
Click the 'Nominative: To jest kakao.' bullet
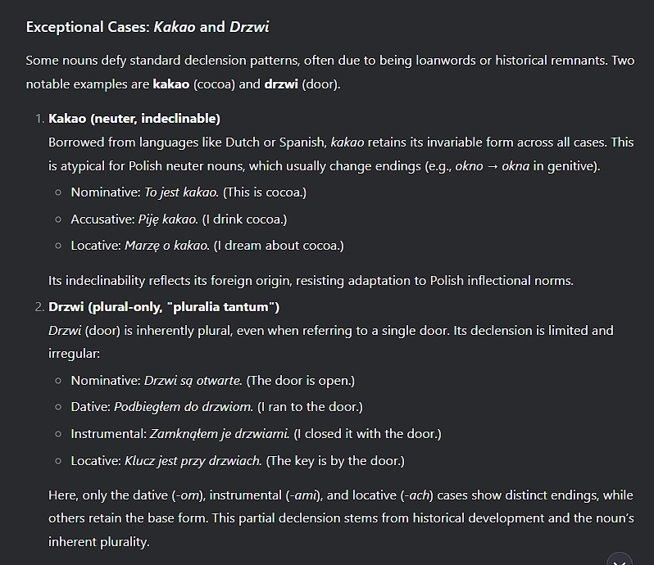click(188, 192)
